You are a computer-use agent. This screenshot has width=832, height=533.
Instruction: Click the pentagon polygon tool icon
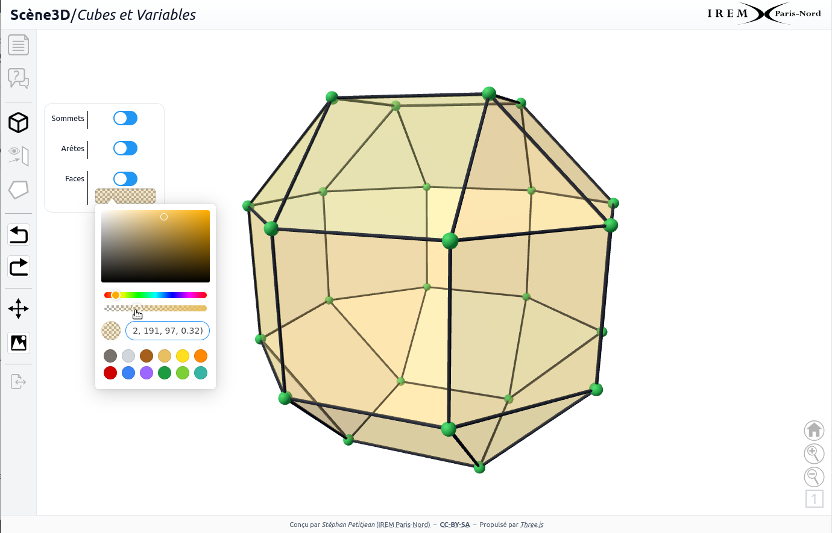[x=18, y=190]
